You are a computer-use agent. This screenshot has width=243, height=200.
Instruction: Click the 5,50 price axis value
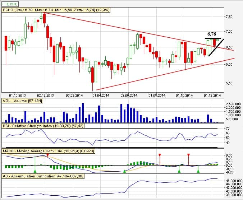tap(228, 83)
